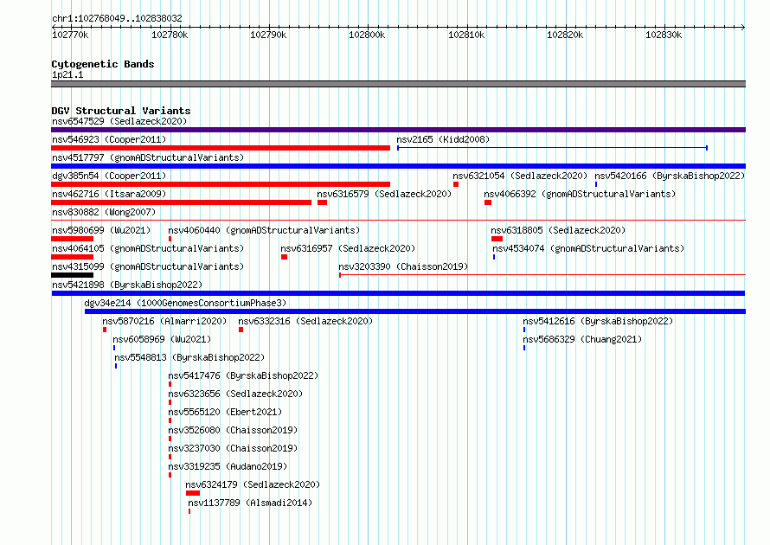Screen dimensions: 770x545
Task: Click the 102820k ruler tick label
Action: click(565, 35)
